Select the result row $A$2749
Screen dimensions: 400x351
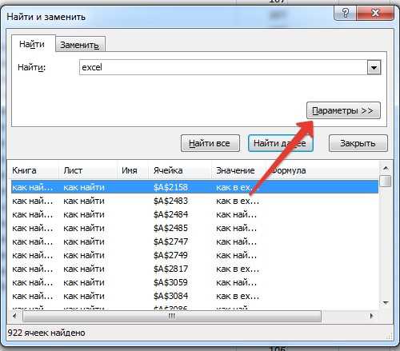(x=194, y=255)
